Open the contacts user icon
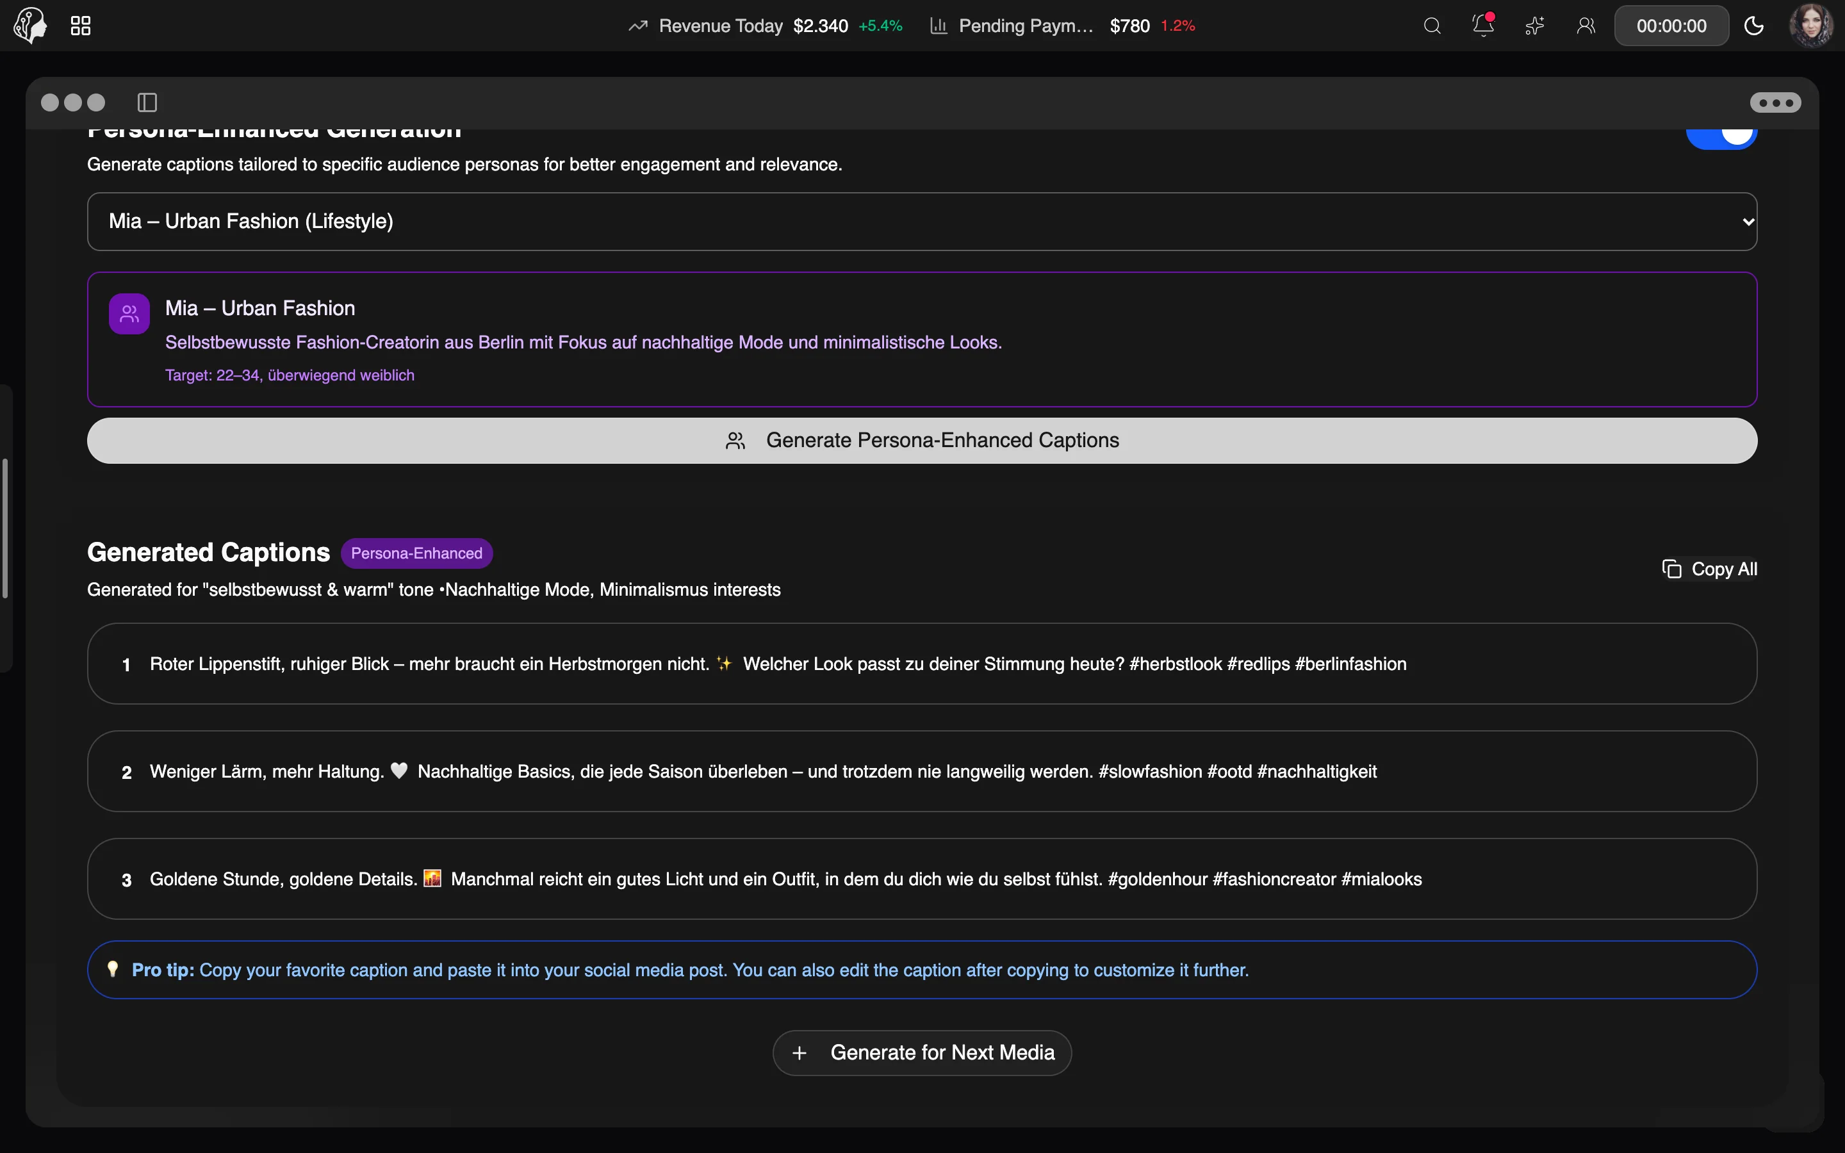Screen dimensions: 1845x1153 [x=1586, y=26]
